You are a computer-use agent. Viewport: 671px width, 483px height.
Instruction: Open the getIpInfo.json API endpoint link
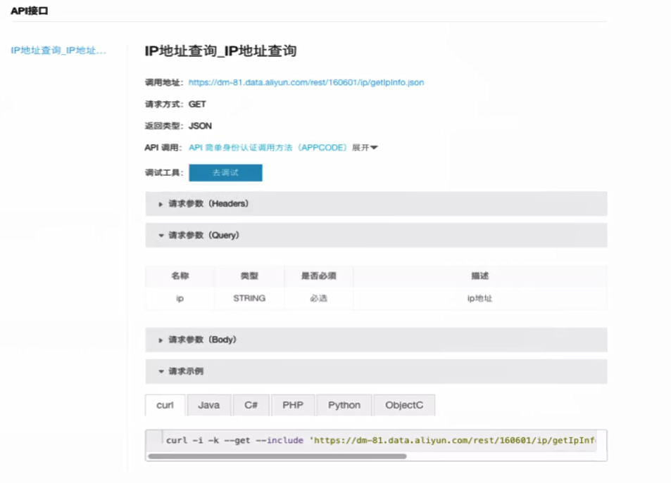pyautogui.click(x=306, y=82)
